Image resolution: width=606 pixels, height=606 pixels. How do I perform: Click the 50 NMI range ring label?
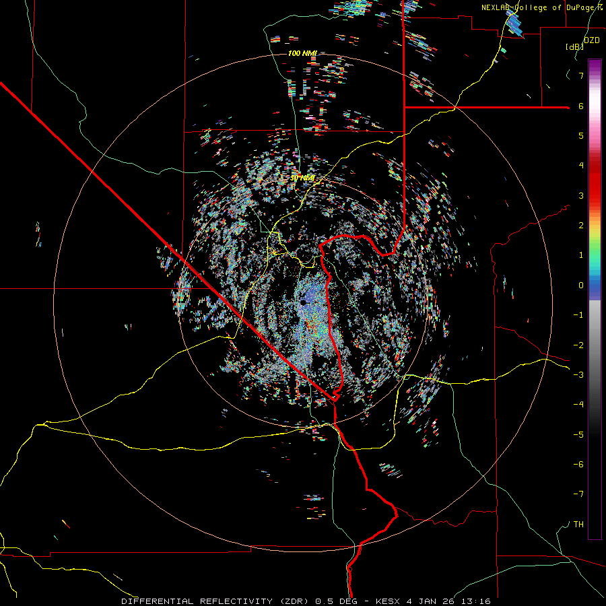pos(302,178)
